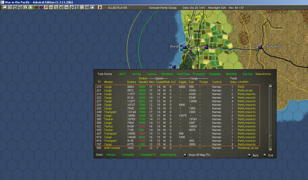Click the cloud weather toolbar icon
Screen dimensions: 308x180
pos(92,7)
